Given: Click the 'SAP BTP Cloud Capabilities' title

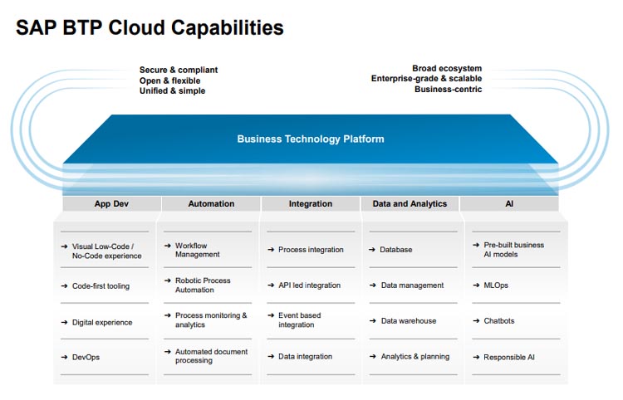Looking at the screenshot, I should [x=150, y=28].
